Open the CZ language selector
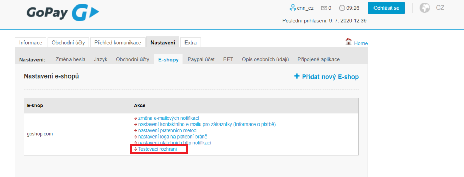Screen dimensions: 464x177 tap(440, 8)
